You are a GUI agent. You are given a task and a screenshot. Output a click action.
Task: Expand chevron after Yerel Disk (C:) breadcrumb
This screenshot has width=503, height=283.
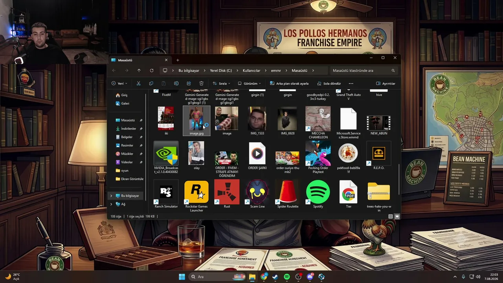click(x=237, y=71)
